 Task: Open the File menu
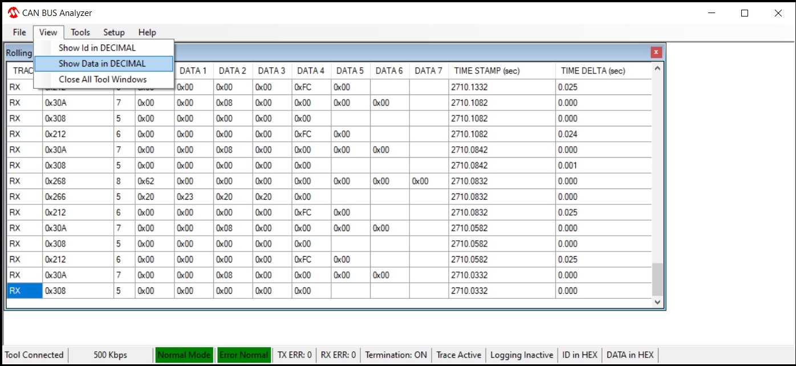pos(19,32)
